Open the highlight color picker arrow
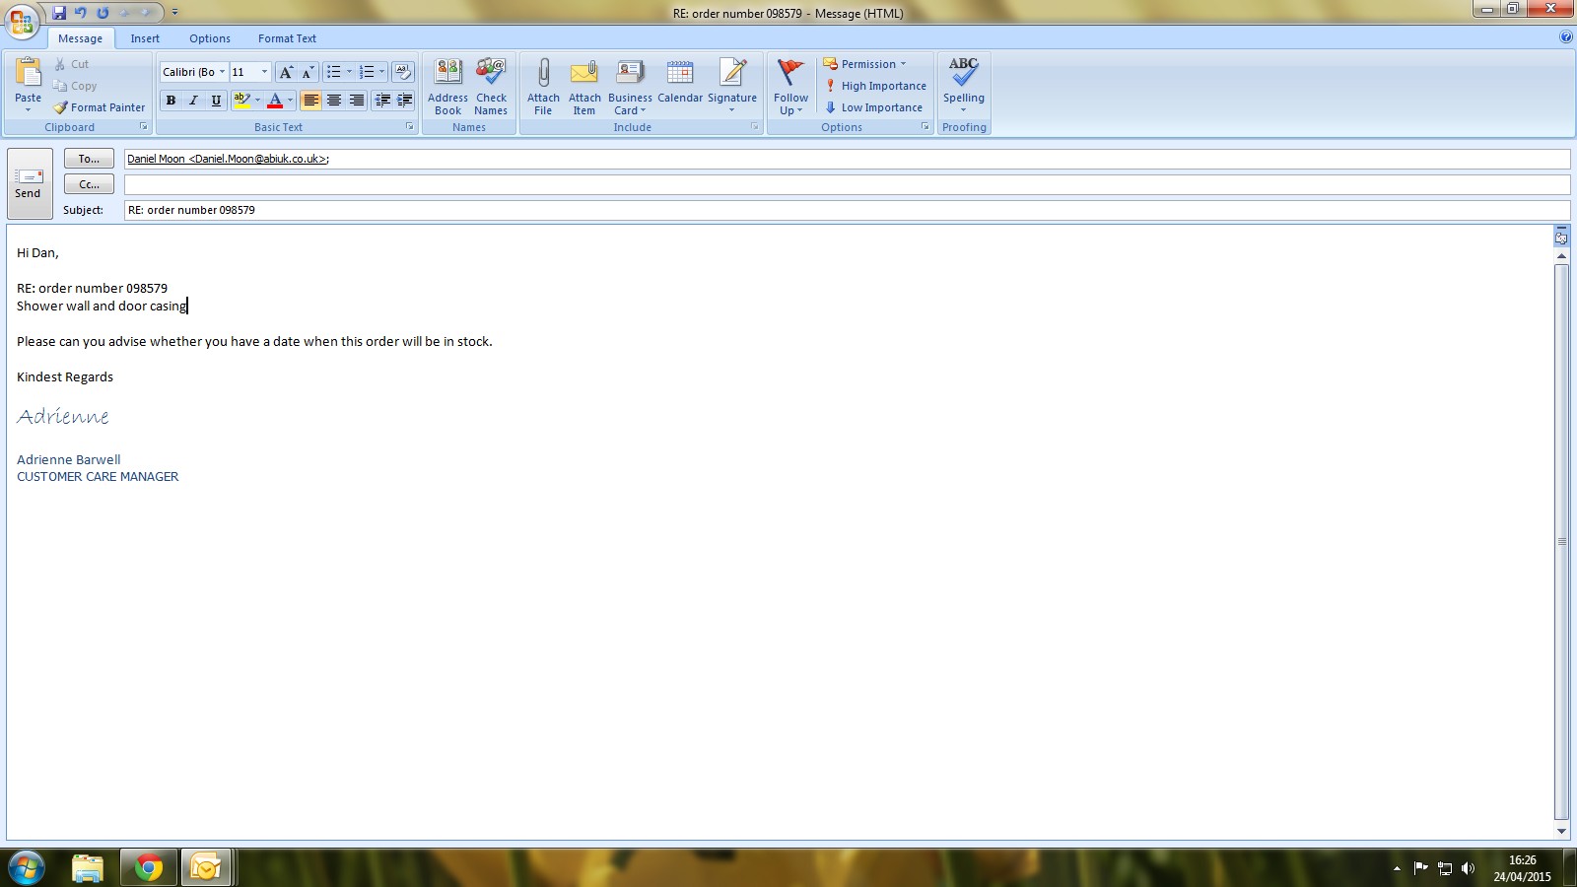This screenshot has width=1577, height=887. [x=258, y=101]
